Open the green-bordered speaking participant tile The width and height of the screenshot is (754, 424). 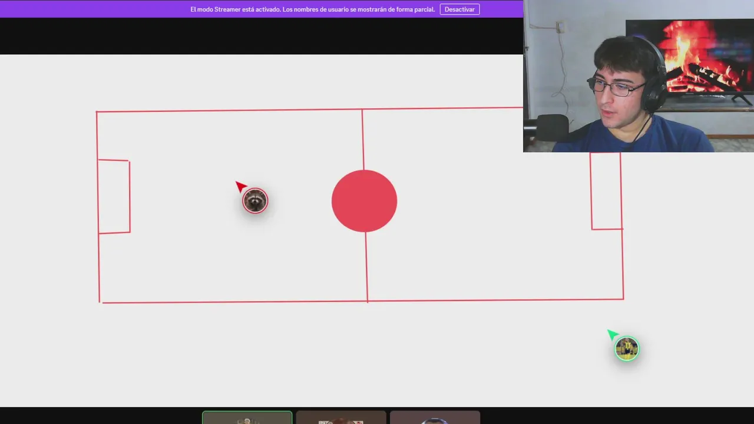coord(247,418)
